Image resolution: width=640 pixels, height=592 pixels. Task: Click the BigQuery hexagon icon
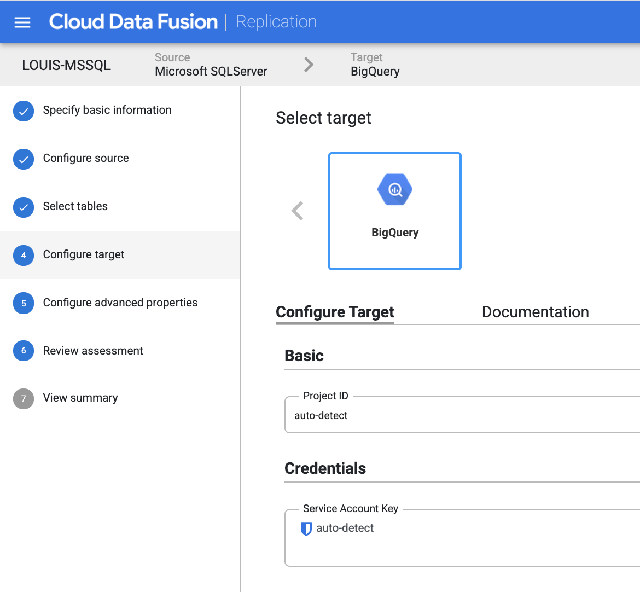[x=395, y=189]
